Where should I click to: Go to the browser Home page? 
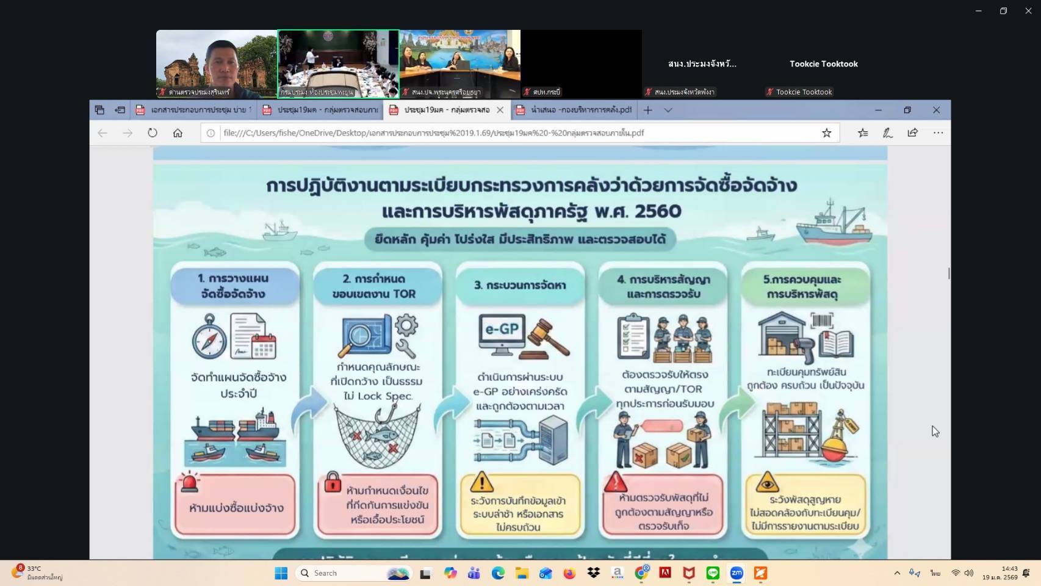tap(178, 133)
